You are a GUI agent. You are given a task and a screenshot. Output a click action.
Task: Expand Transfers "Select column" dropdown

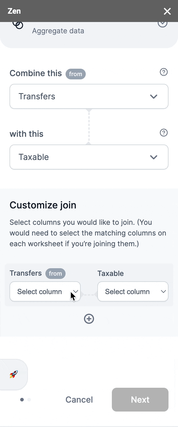coord(45,292)
